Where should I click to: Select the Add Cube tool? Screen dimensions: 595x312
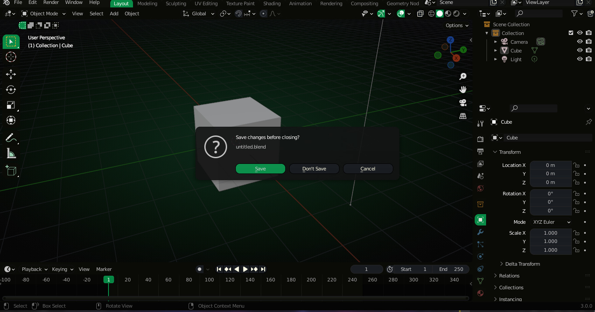click(11, 170)
